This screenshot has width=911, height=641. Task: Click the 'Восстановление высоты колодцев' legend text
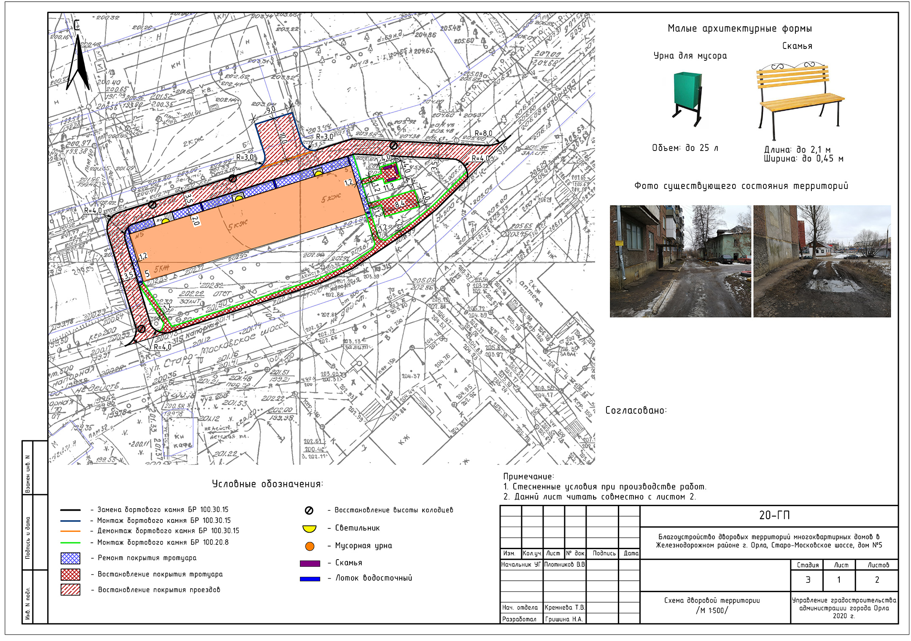394,510
